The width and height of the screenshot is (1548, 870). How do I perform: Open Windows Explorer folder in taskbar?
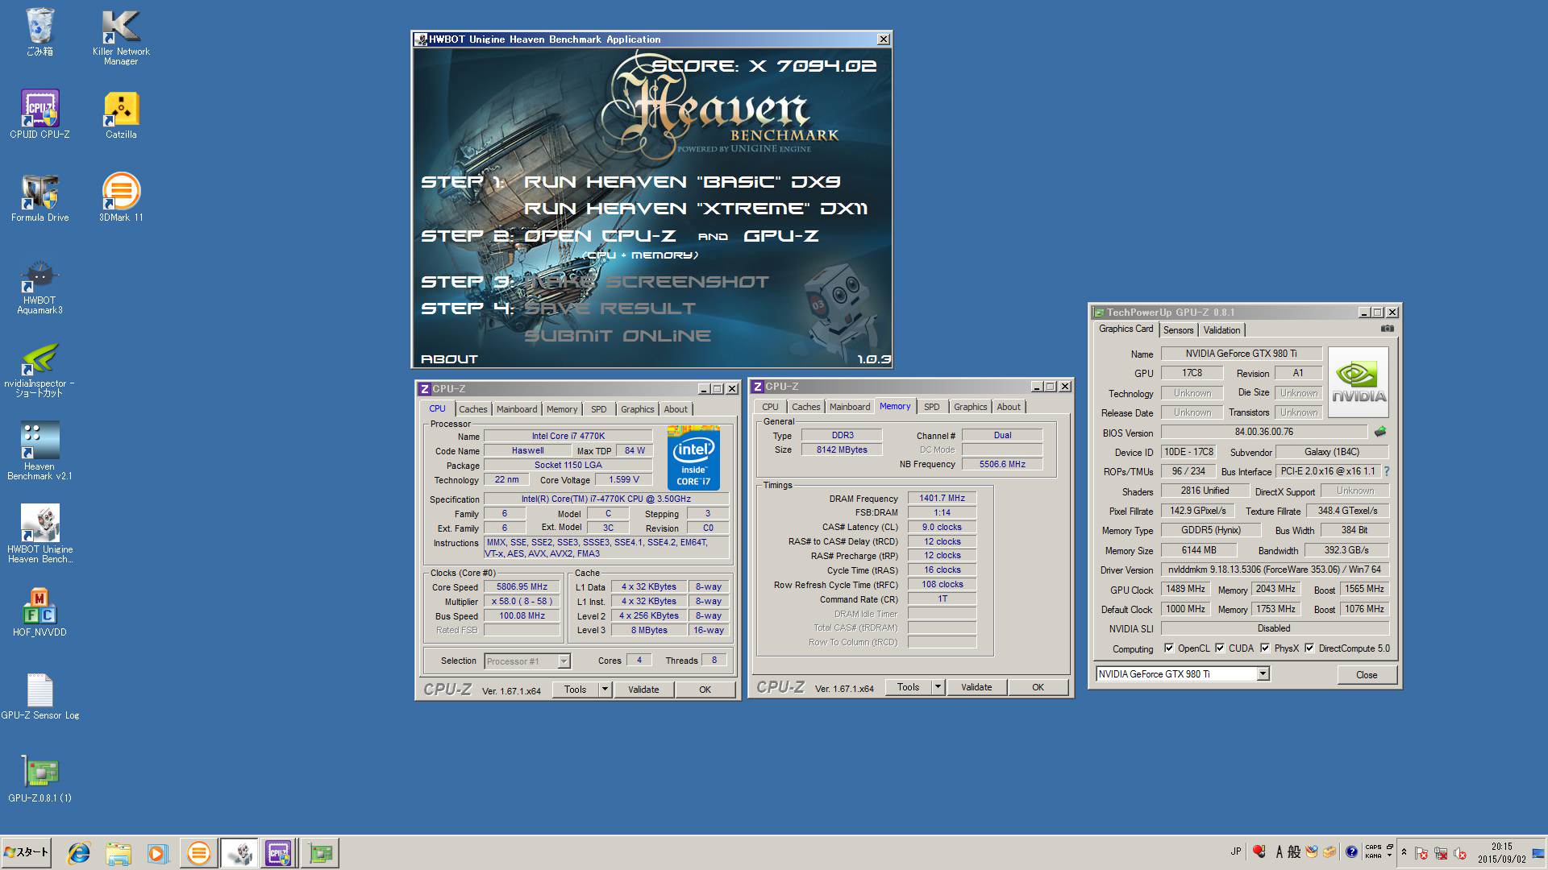click(118, 853)
